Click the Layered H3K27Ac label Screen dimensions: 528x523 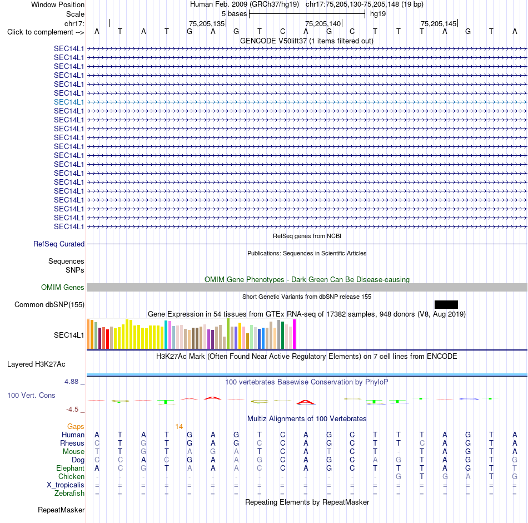(x=36, y=364)
